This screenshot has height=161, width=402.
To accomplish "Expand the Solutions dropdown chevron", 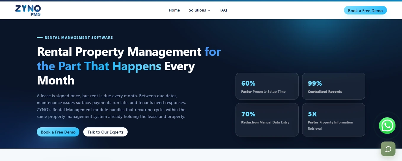I will tap(209, 10).
